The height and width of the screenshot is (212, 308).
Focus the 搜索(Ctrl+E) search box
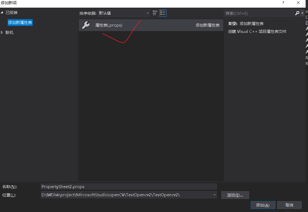tap(259, 13)
